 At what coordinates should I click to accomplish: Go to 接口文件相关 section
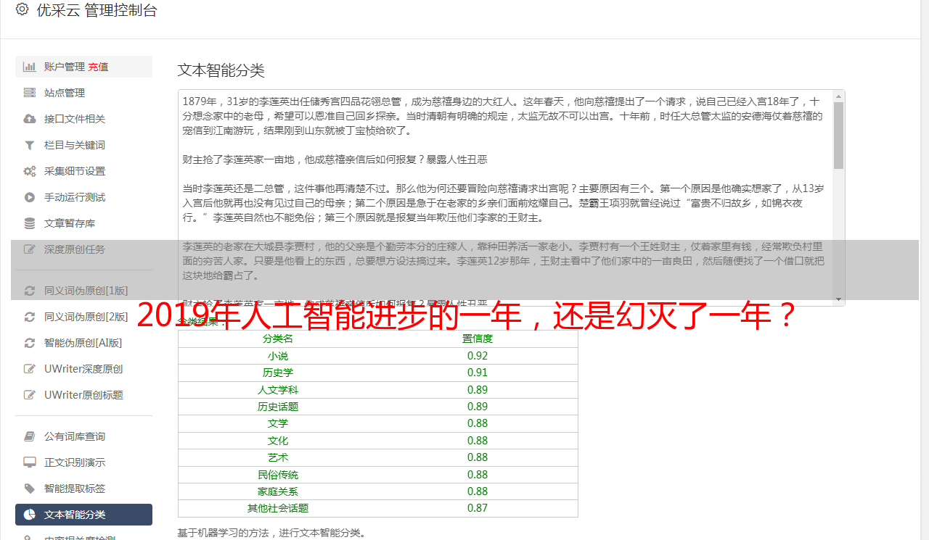point(83,119)
